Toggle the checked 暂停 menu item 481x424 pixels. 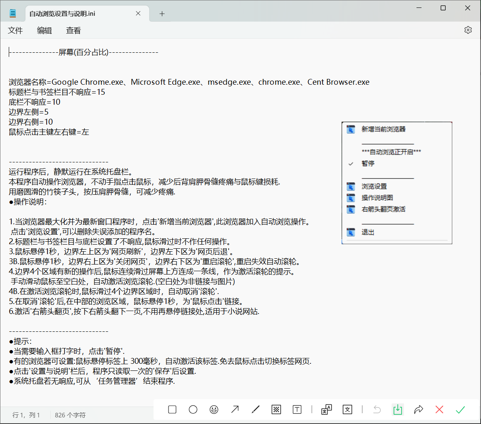click(x=368, y=164)
